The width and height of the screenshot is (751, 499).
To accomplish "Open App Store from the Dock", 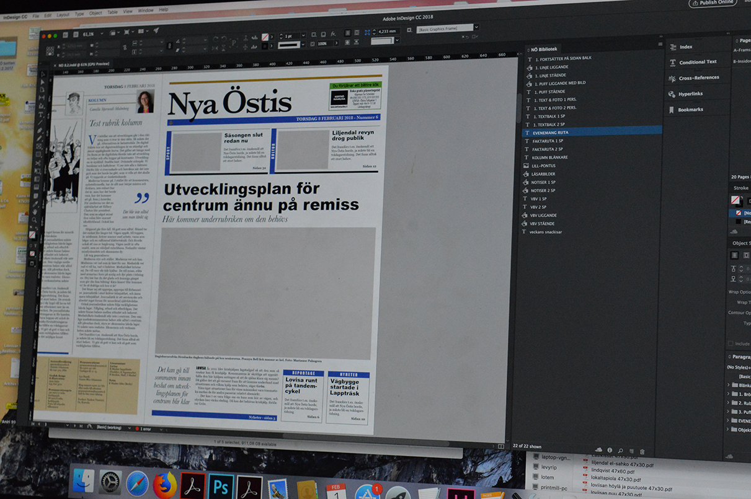I will 367,492.
